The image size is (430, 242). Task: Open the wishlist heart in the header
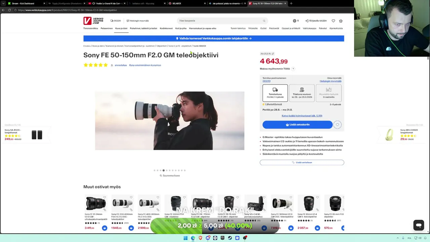(x=333, y=21)
